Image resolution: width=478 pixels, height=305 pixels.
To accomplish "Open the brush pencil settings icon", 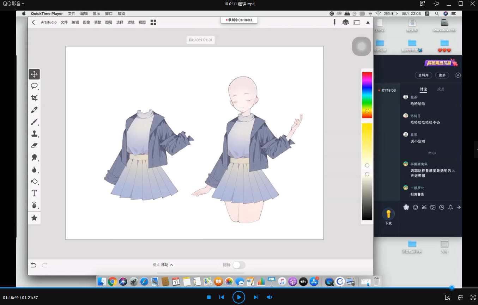I will click(334, 22).
